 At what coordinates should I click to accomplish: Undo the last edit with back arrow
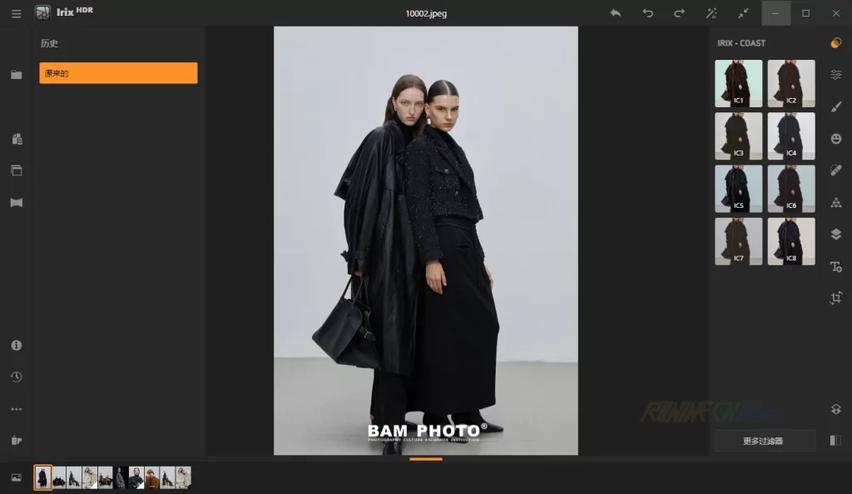(615, 13)
